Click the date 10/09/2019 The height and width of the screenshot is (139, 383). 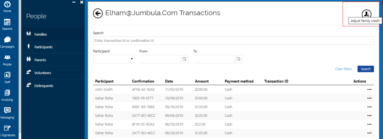coord(174,98)
